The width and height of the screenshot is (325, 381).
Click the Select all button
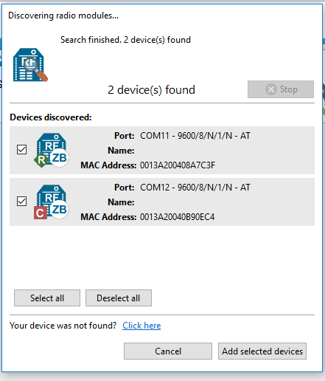47,298
